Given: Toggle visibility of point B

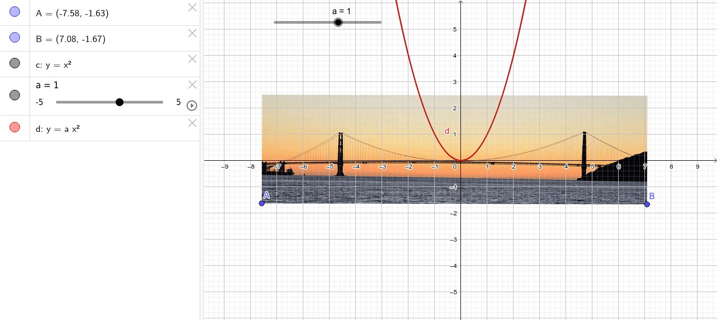Looking at the screenshot, I should pyautogui.click(x=14, y=36).
